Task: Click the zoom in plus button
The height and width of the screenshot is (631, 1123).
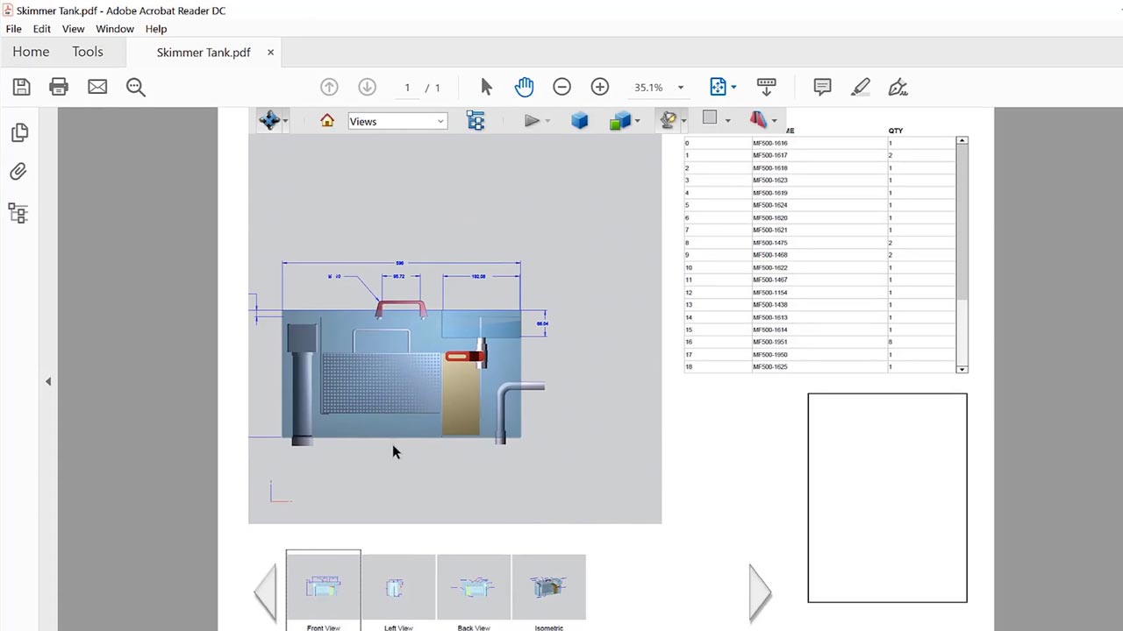Action: pos(600,87)
